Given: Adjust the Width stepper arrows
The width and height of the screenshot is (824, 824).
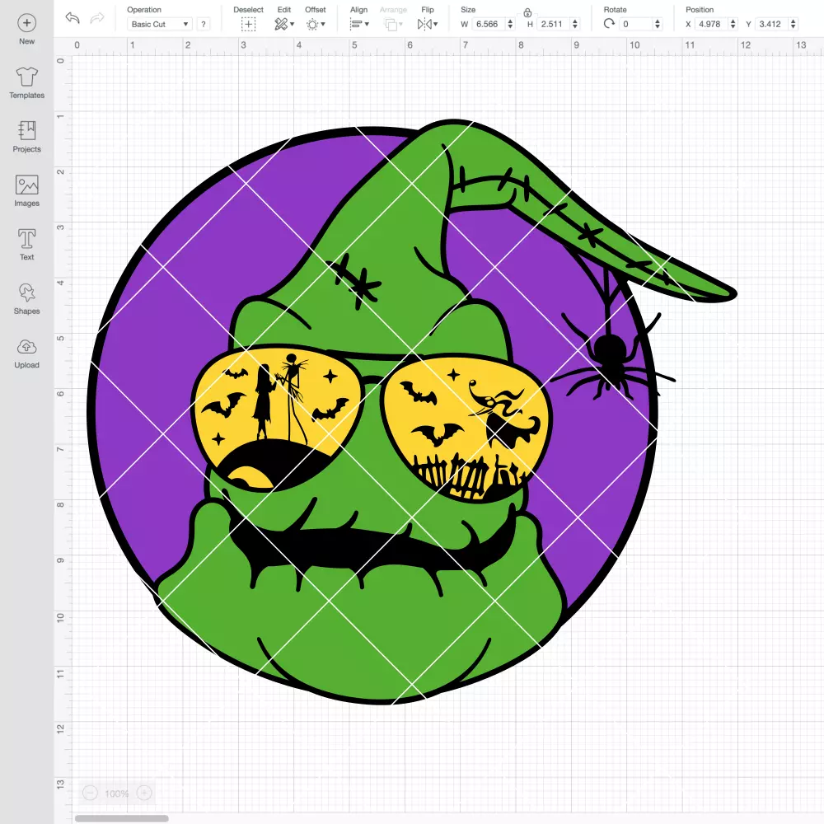Looking at the screenshot, I should (x=510, y=24).
